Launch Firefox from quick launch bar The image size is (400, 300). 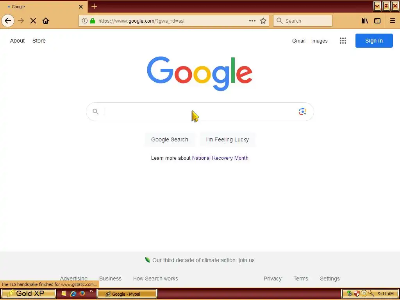(x=82, y=293)
